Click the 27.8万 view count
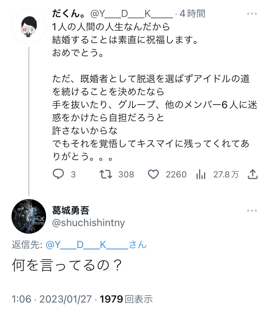The image size is (270, 313). point(226,175)
